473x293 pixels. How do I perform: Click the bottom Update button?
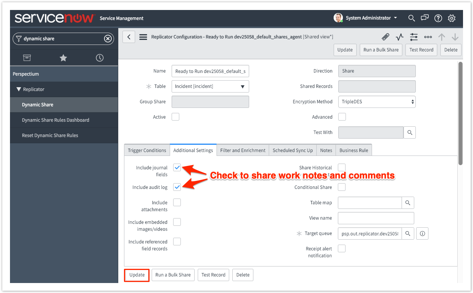(137, 275)
